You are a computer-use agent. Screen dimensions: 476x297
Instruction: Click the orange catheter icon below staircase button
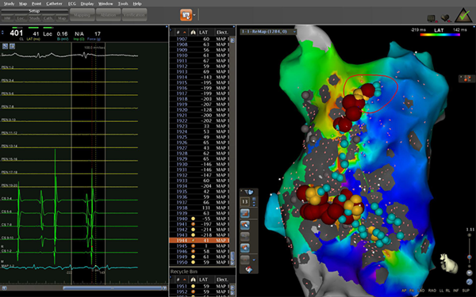[244, 225]
